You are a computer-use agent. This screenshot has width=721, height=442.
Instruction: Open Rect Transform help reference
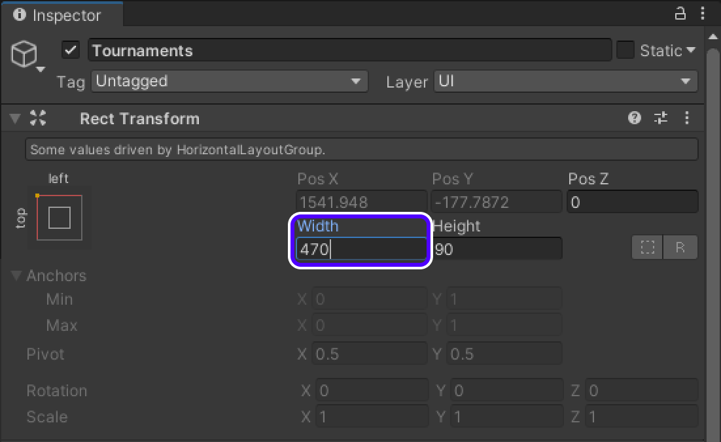[634, 118]
